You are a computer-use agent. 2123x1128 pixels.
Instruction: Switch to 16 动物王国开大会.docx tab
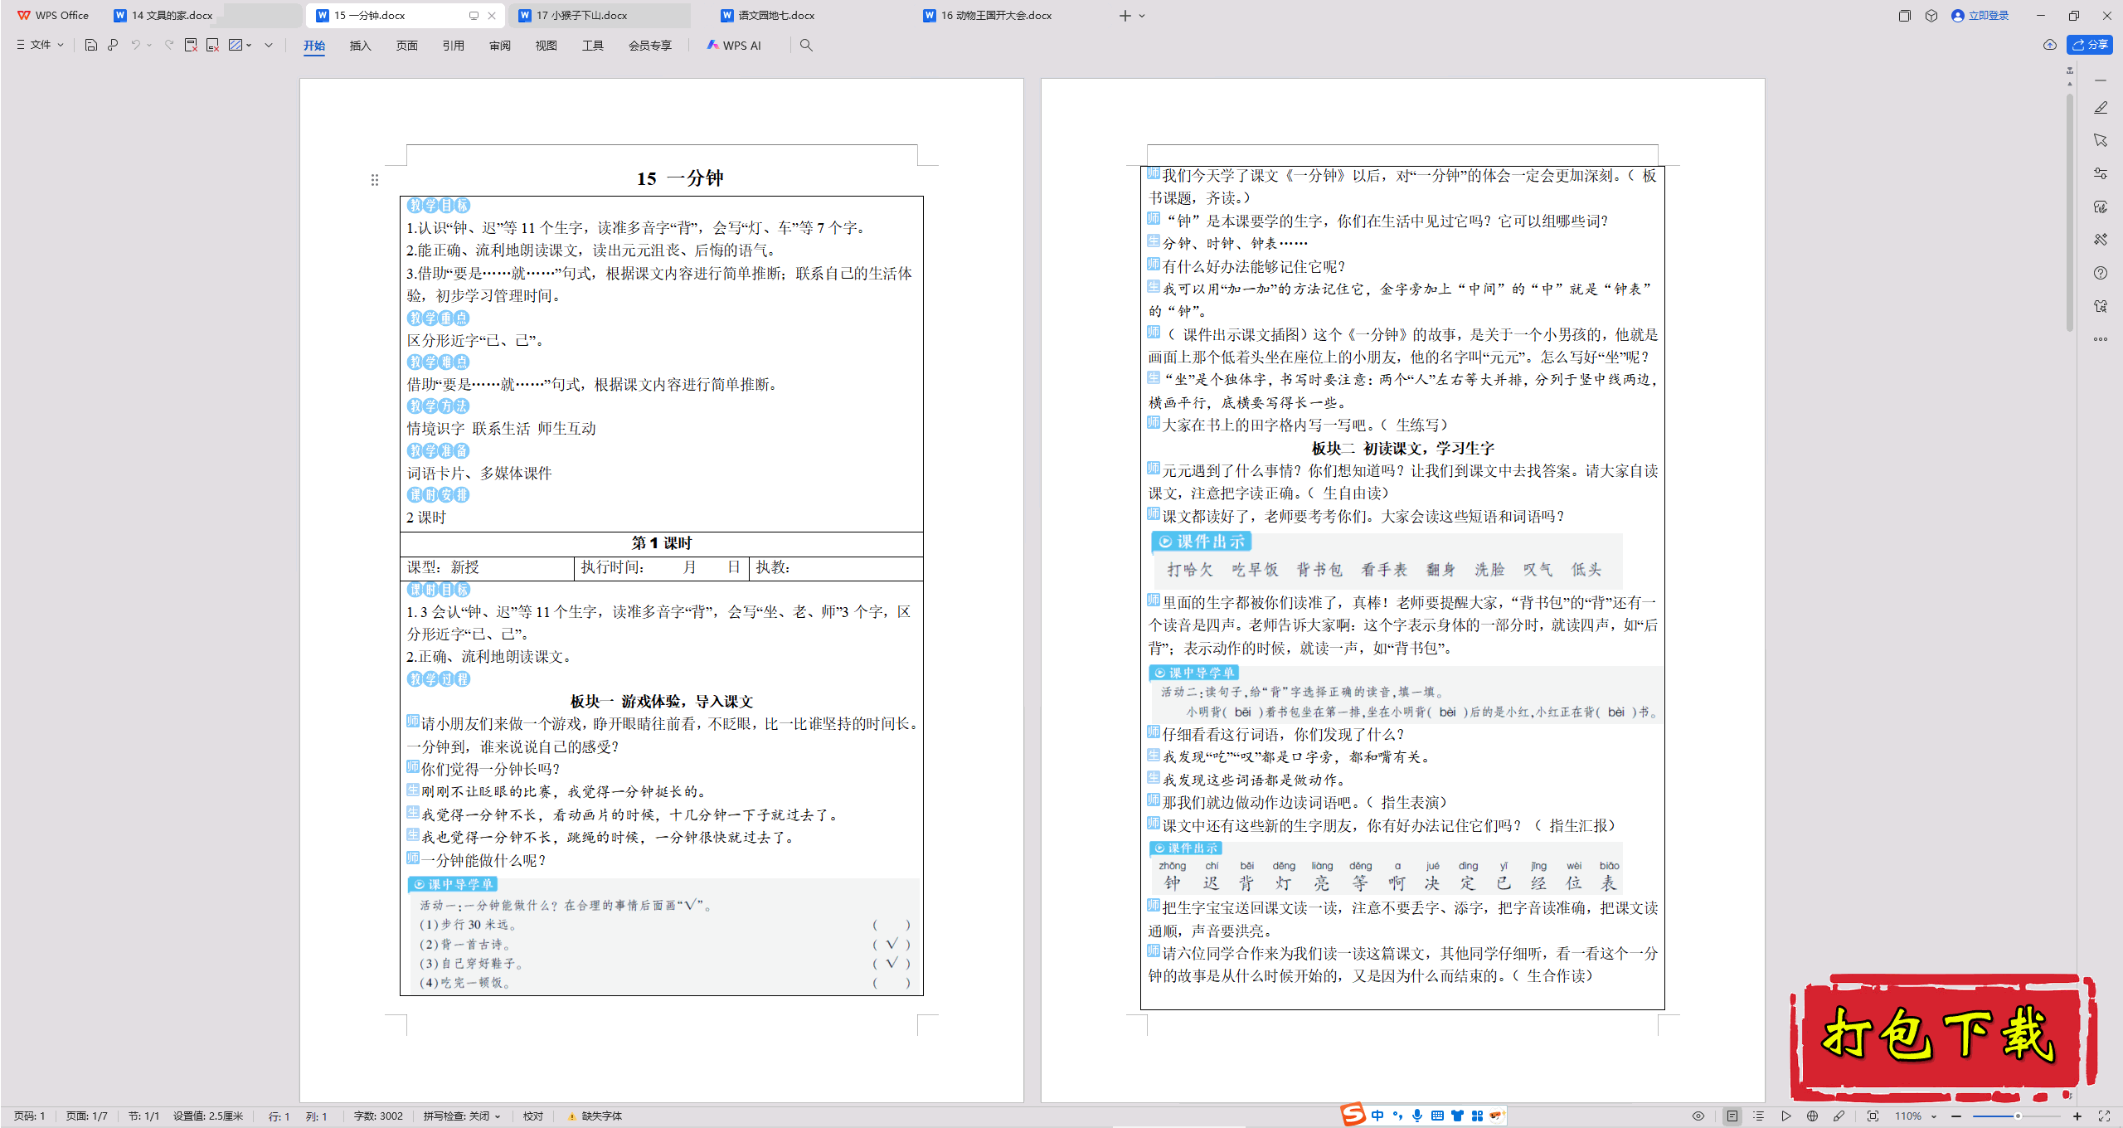point(987,15)
